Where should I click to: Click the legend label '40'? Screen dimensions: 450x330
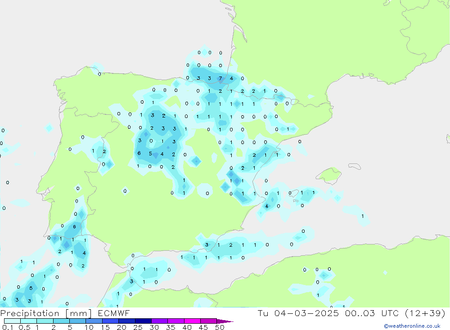pos(187,327)
